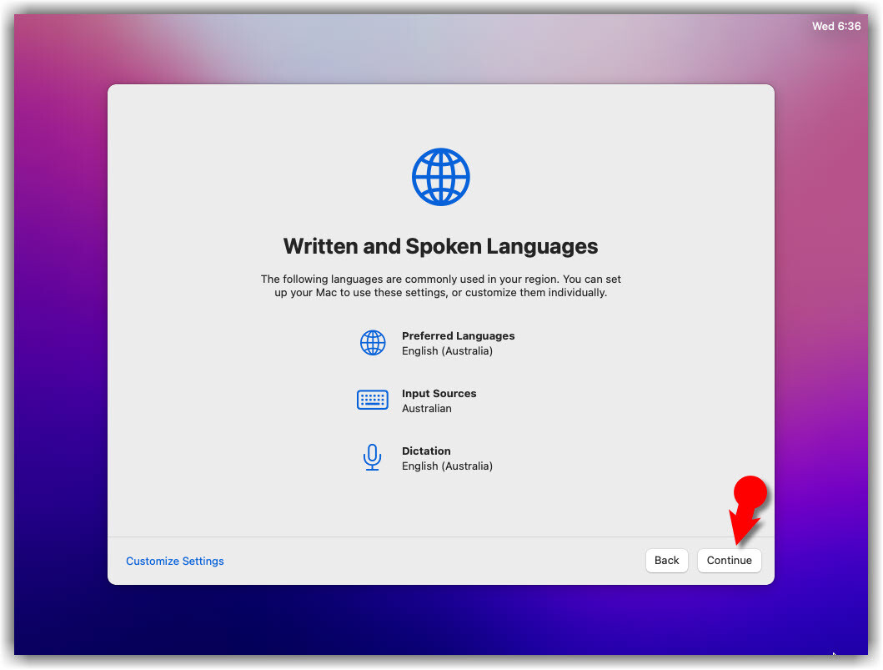Screen dimensions: 883x670
Task: Click the large blue globe icon
Action: tap(440, 177)
